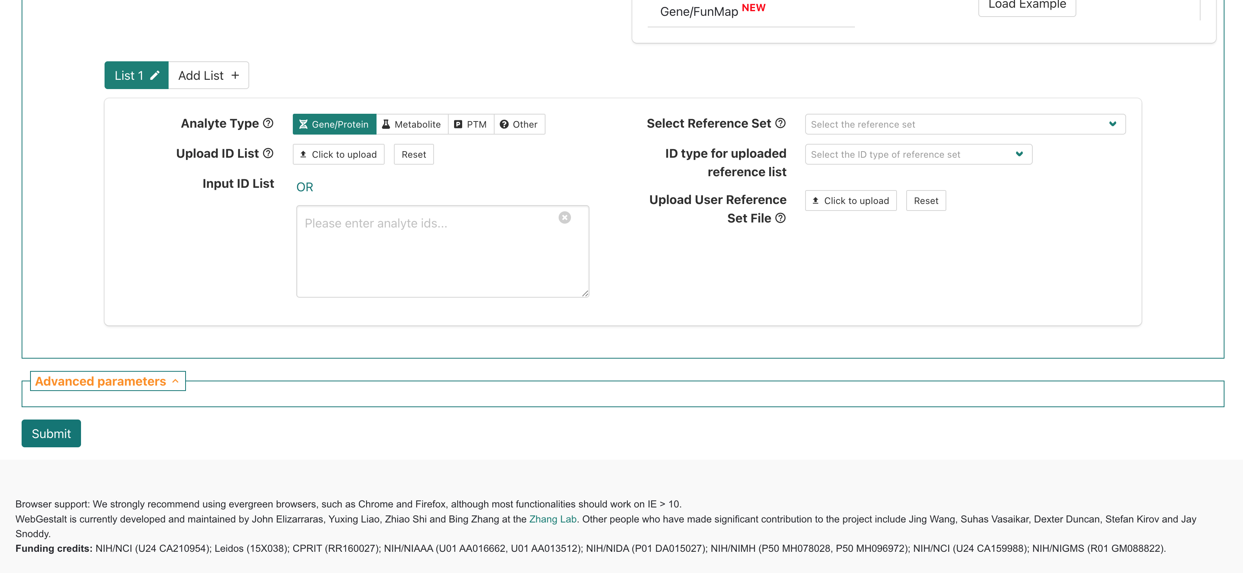Image resolution: width=1243 pixels, height=573 pixels.
Task: Click help icon beside Upload User Reference Set File
Action: [x=780, y=218]
